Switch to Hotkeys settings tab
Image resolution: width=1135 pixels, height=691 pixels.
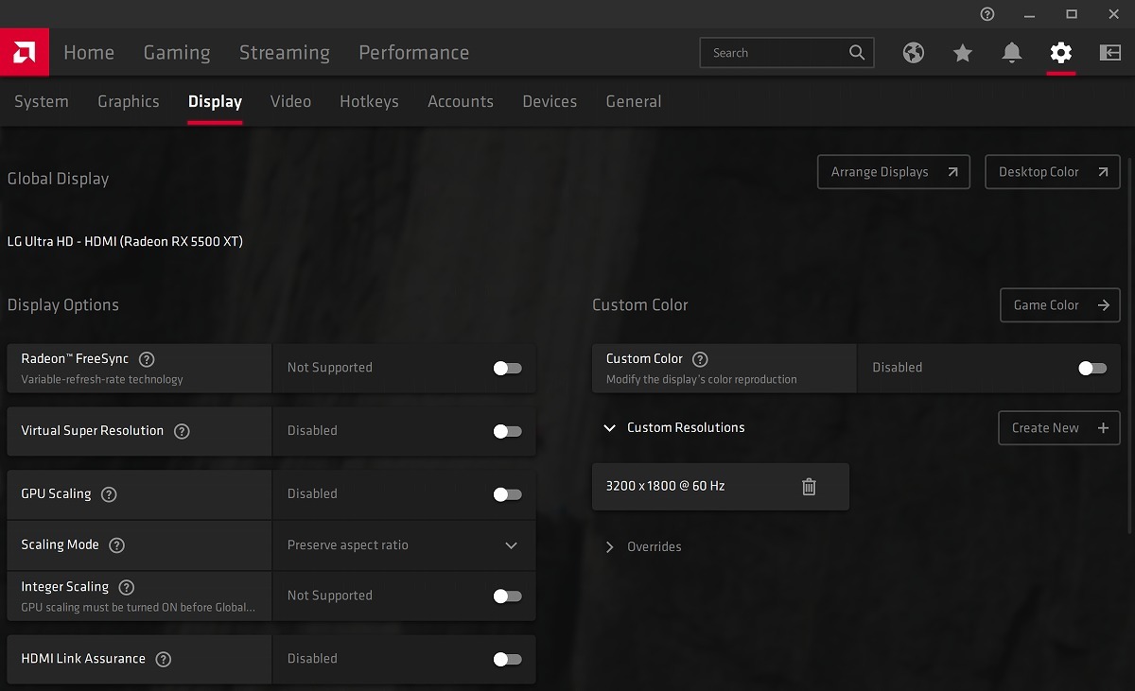pos(369,101)
